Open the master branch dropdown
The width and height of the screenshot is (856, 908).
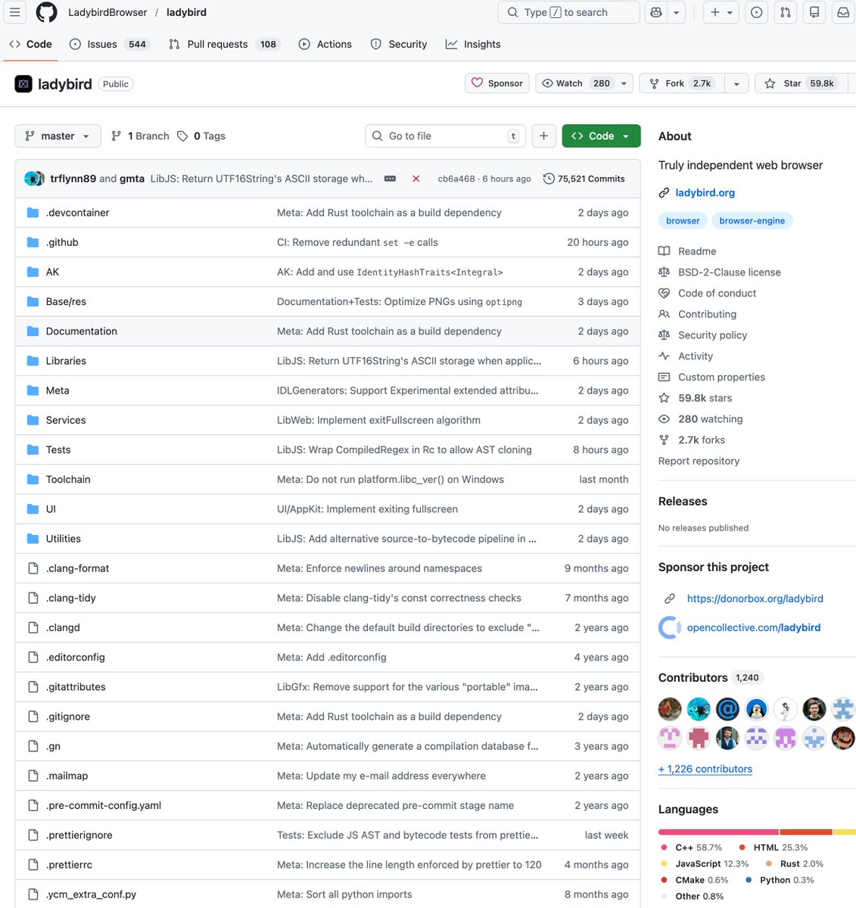[58, 136]
